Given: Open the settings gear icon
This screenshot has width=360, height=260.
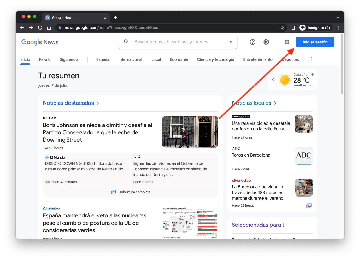Looking at the screenshot, I should [x=266, y=42].
